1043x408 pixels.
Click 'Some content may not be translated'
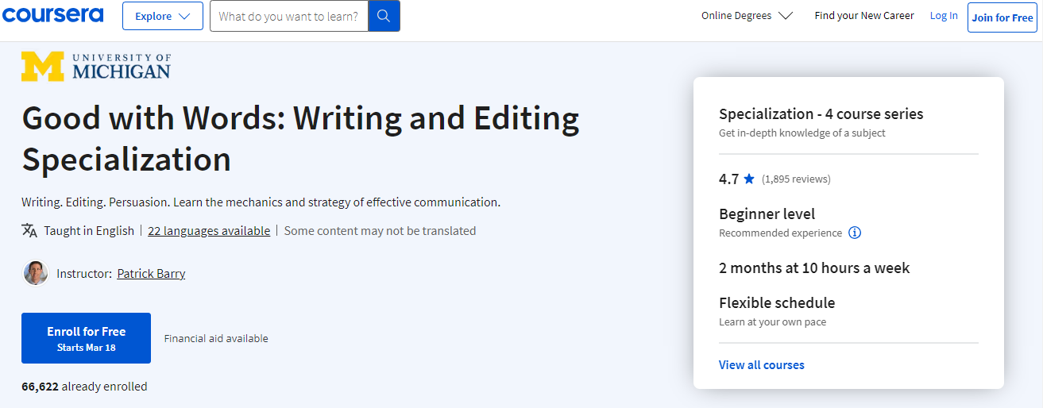[380, 230]
